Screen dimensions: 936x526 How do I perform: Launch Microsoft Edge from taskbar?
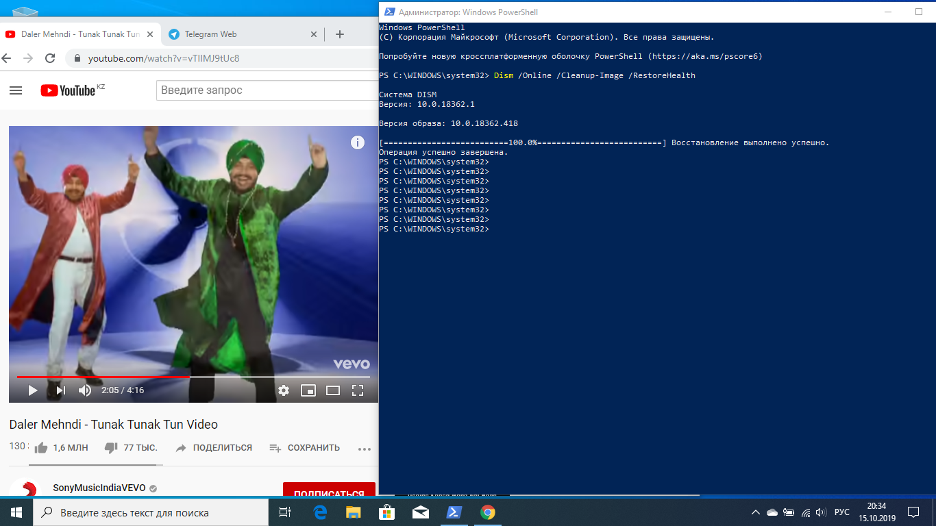pyautogui.click(x=320, y=512)
